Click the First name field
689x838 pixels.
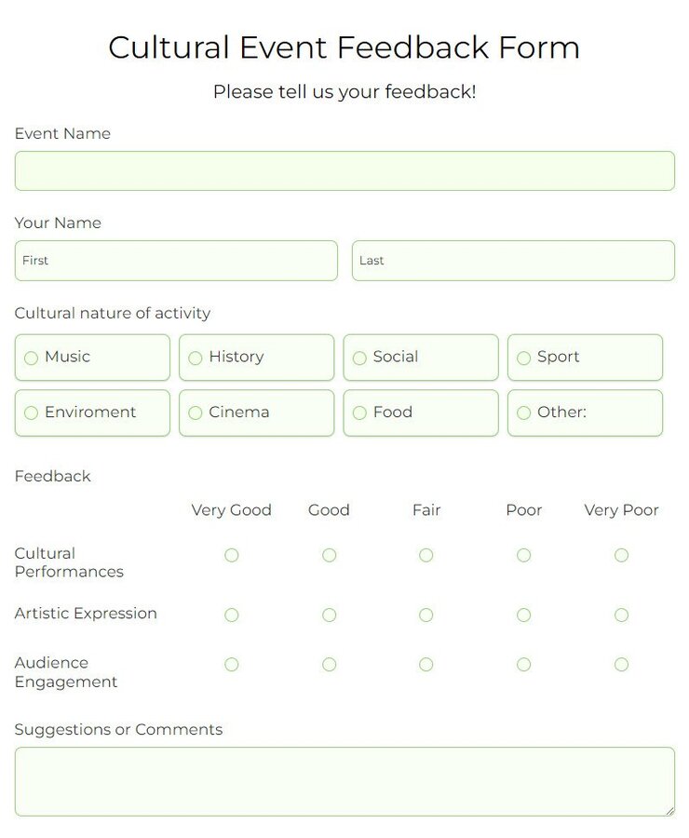(175, 261)
